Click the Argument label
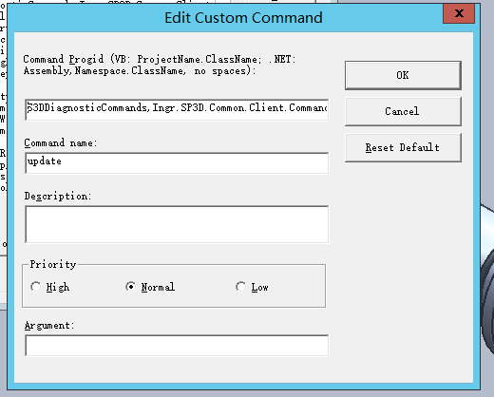Viewport: 494px width, 397px height. click(x=49, y=326)
